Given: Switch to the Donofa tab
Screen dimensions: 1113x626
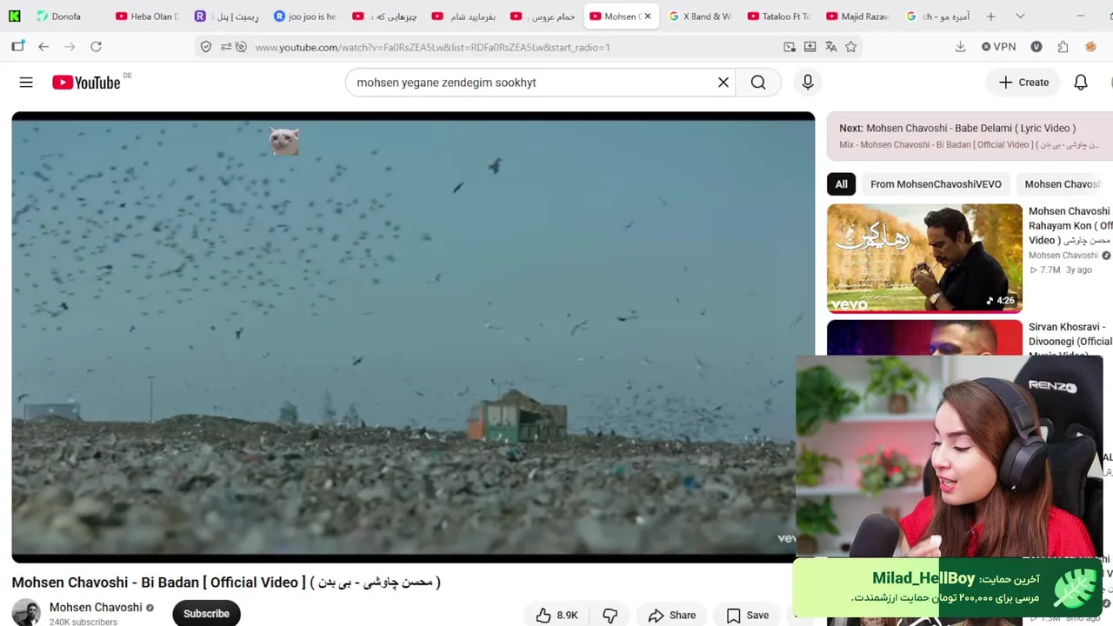Looking at the screenshot, I should (65, 17).
